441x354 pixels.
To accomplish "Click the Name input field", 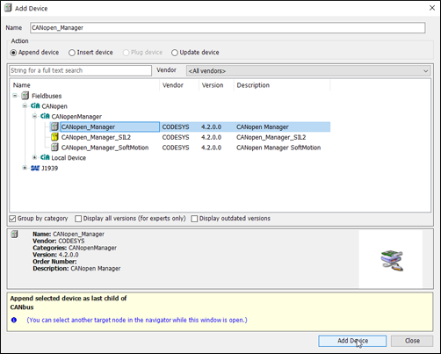I will pos(228,28).
